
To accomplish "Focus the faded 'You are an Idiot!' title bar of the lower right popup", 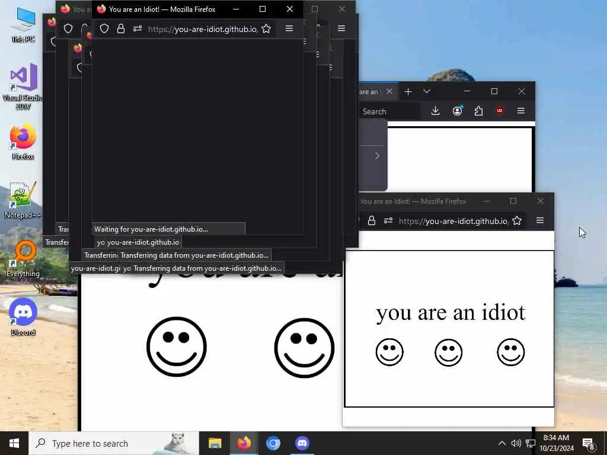I will click(413, 201).
